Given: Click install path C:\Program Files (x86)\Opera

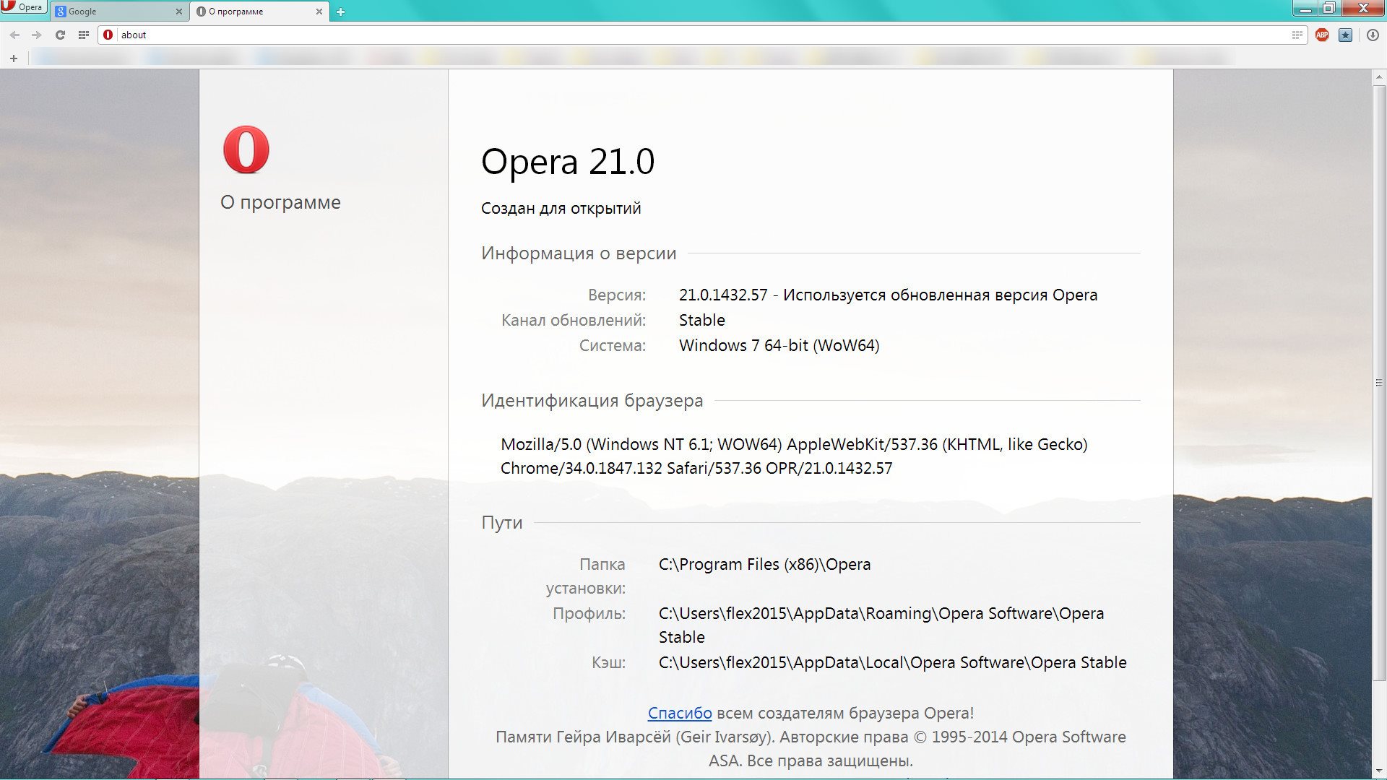Looking at the screenshot, I should click(765, 564).
